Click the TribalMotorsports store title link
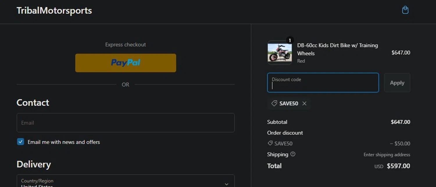The width and height of the screenshot is (436, 187). click(x=54, y=11)
